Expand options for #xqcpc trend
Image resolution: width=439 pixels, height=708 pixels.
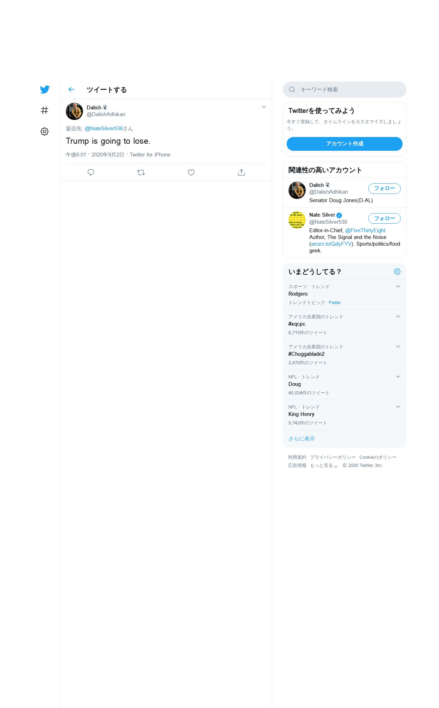click(x=398, y=316)
